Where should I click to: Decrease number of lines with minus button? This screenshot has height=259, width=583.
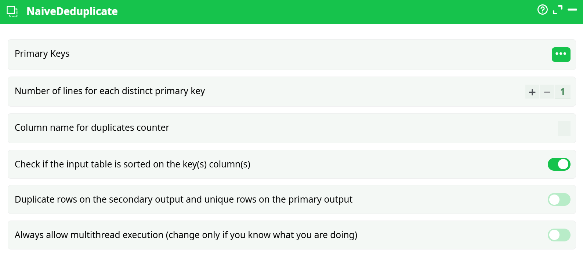[547, 92]
